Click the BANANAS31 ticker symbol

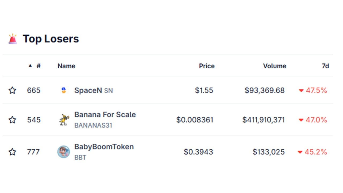point(94,125)
